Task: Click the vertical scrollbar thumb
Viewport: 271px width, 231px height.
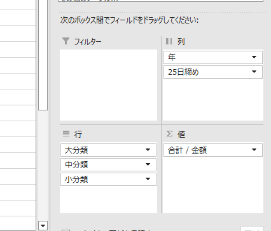Action: [x=43, y=55]
